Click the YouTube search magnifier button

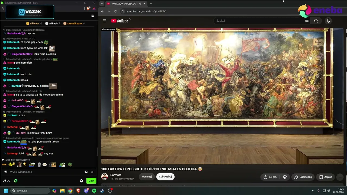(316, 21)
